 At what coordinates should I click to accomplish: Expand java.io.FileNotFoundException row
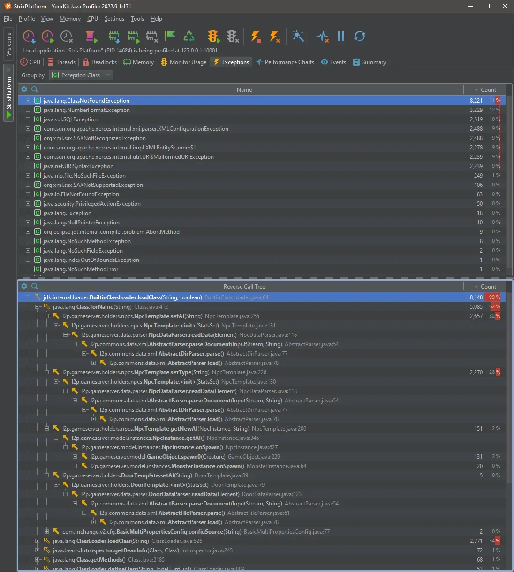coord(28,194)
